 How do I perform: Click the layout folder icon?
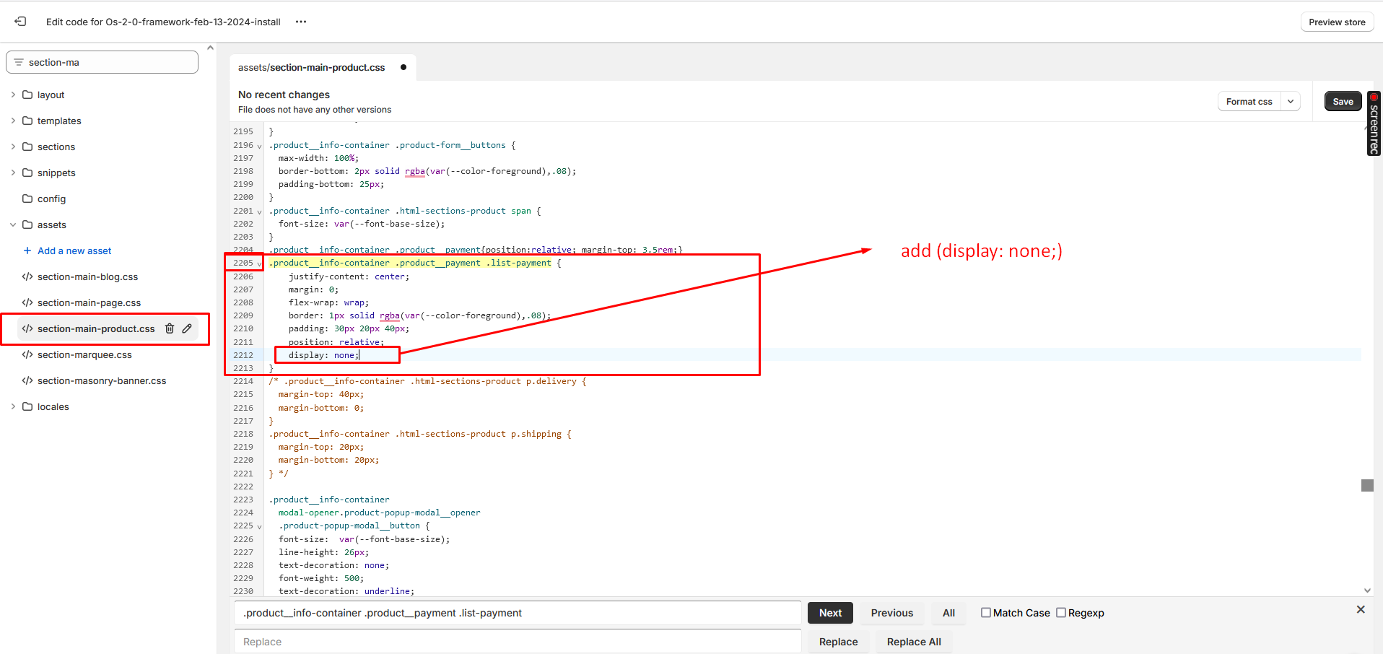[27, 95]
